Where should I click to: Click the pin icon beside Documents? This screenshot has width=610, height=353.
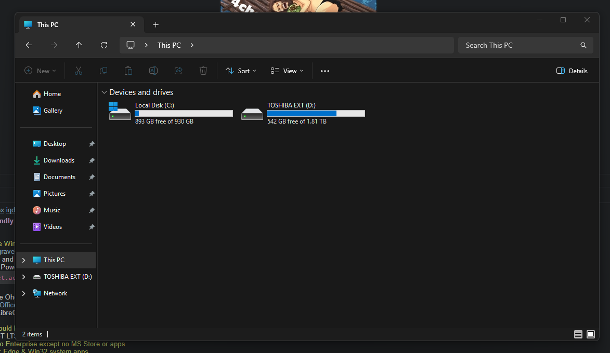click(x=92, y=177)
